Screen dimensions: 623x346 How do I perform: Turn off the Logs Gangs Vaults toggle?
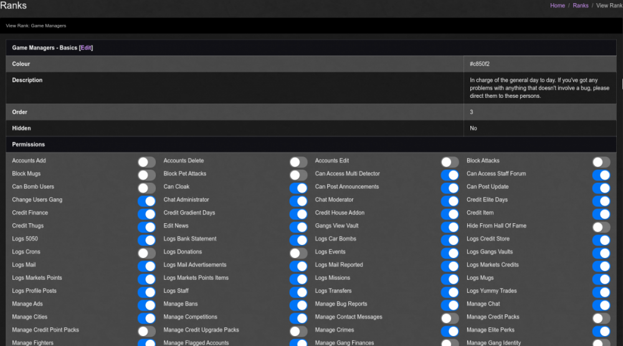pos(601,253)
